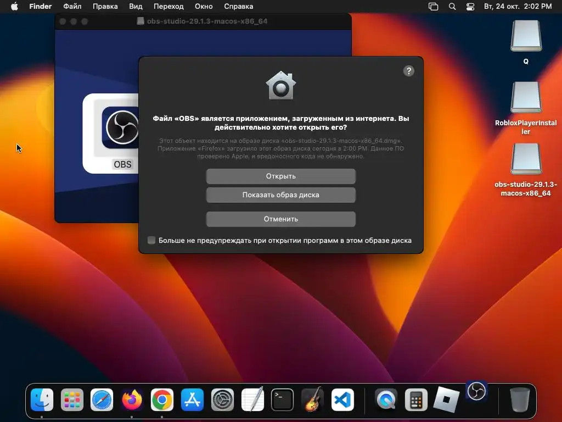Viewport: 562px width, 422px height.
Task: Open the Справка menu
Action: pyautogui.click(x=239, y=7)
